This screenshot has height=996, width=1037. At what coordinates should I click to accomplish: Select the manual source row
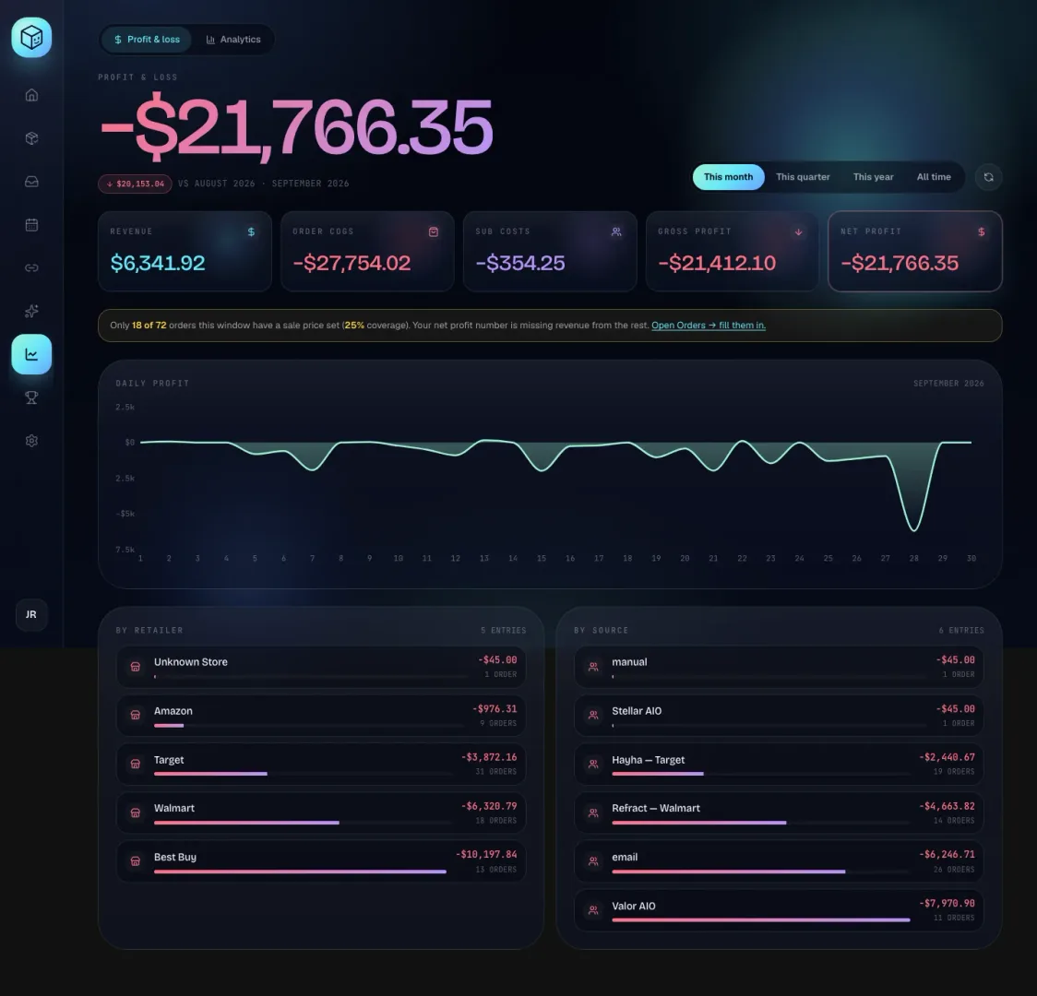(x=779, y=667)
